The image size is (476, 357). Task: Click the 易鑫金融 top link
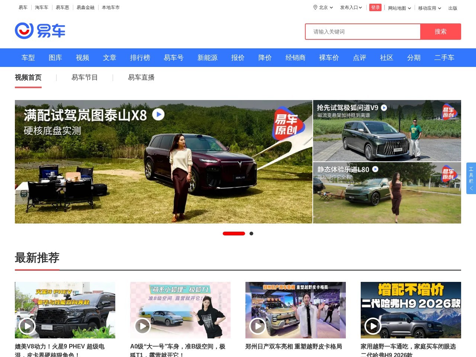coord(86,7)
